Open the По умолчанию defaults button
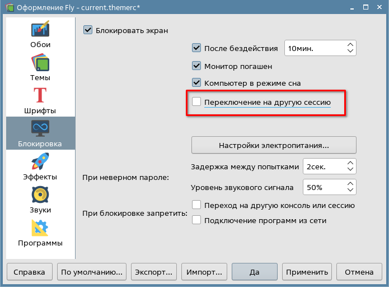The width and height of the screenshot is (389, 287). (92, 272)
